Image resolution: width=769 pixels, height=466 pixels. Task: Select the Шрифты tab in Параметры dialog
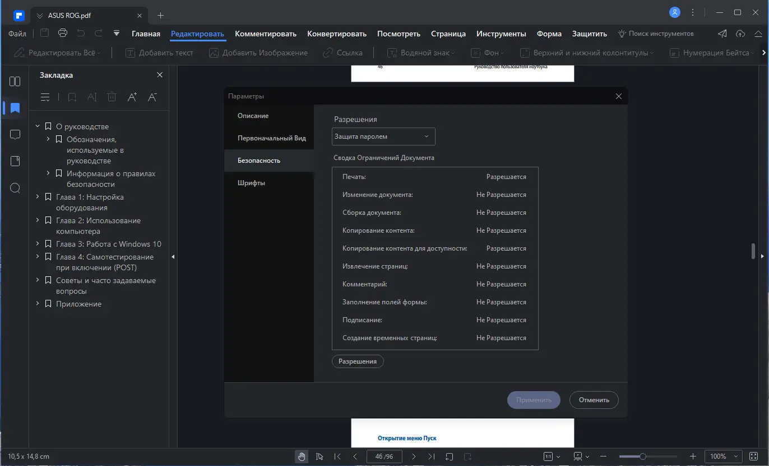pos(269,183)
